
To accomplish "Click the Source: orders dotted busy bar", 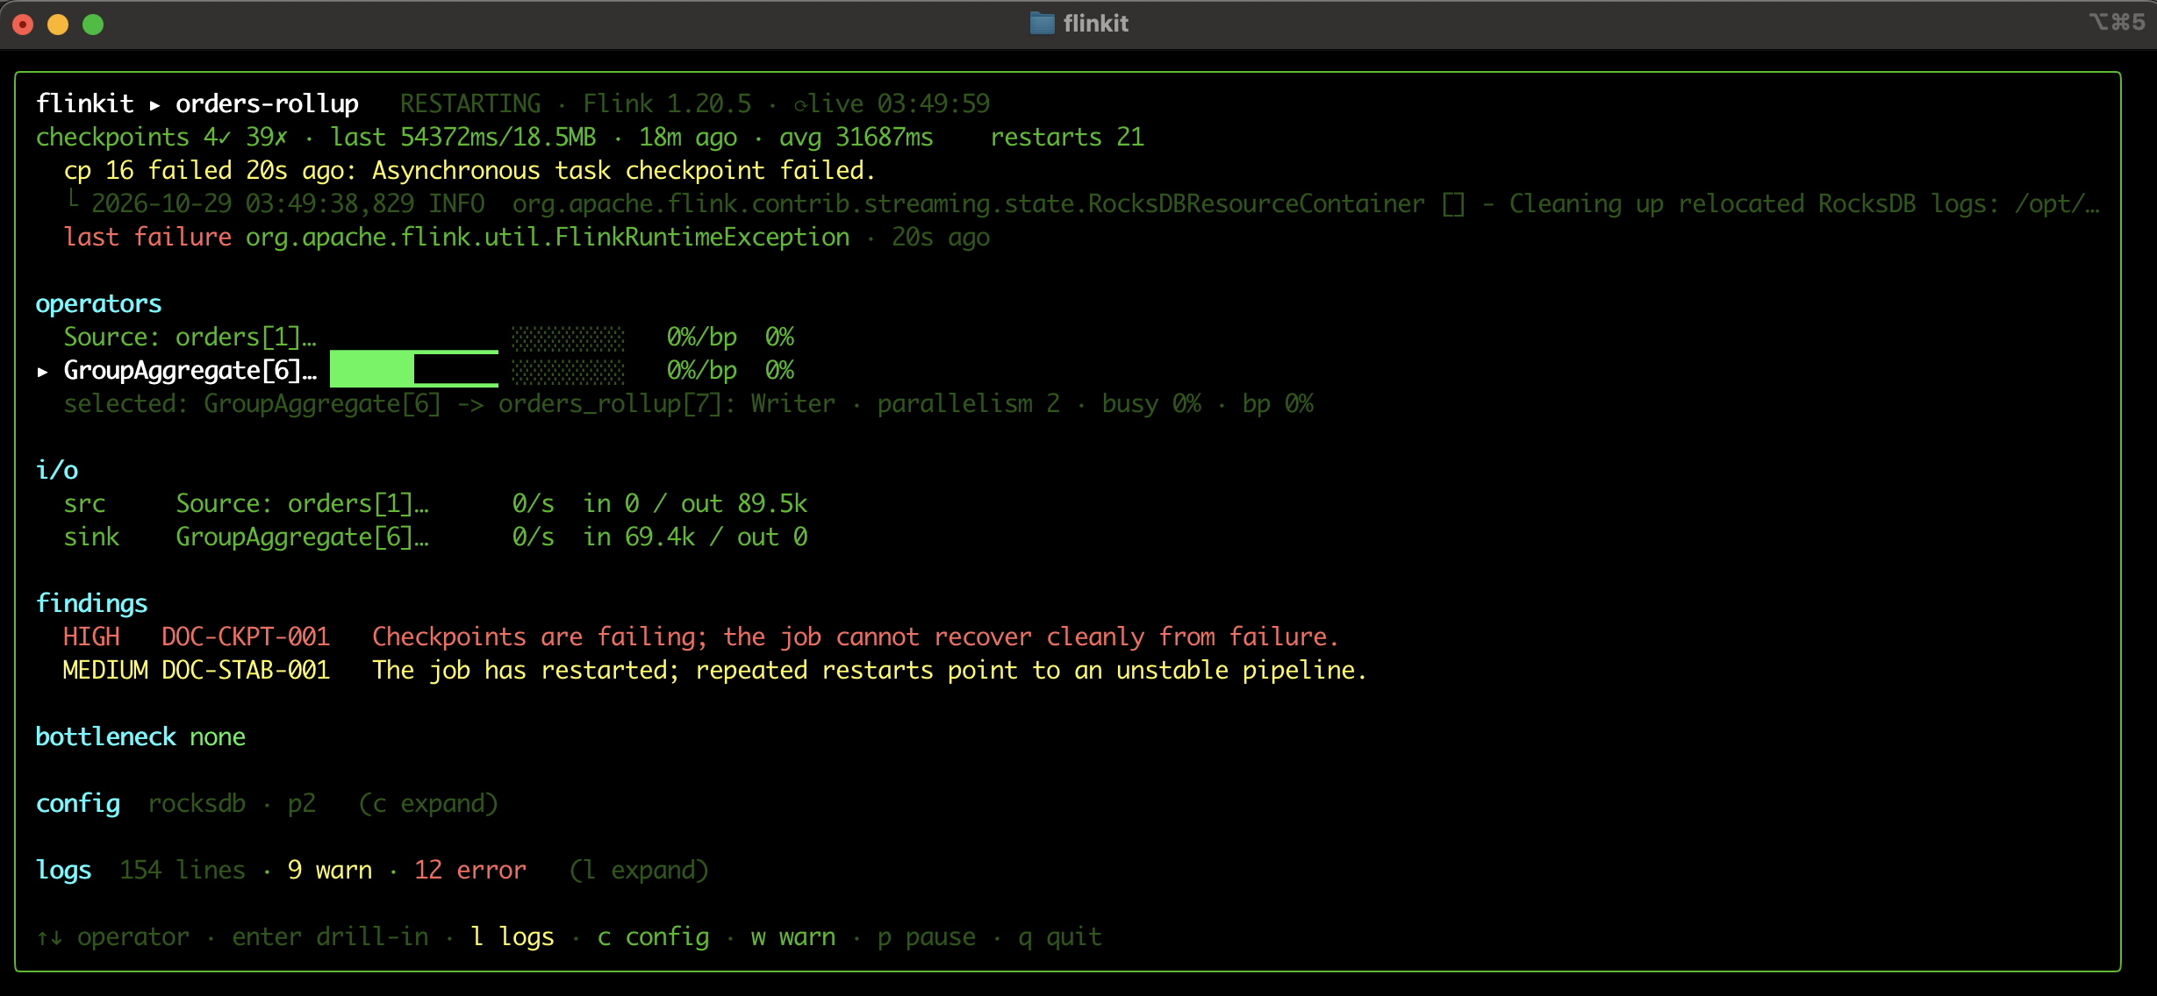I will point(568,338).
